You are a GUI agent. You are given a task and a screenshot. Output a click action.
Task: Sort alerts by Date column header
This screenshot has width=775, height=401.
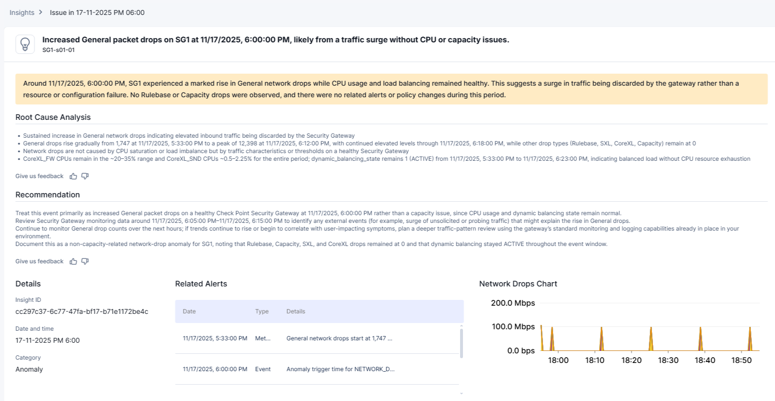point(189,311)
